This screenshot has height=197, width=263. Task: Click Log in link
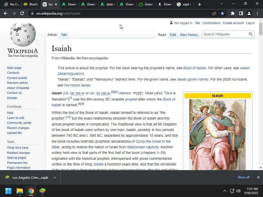[250, 23]
